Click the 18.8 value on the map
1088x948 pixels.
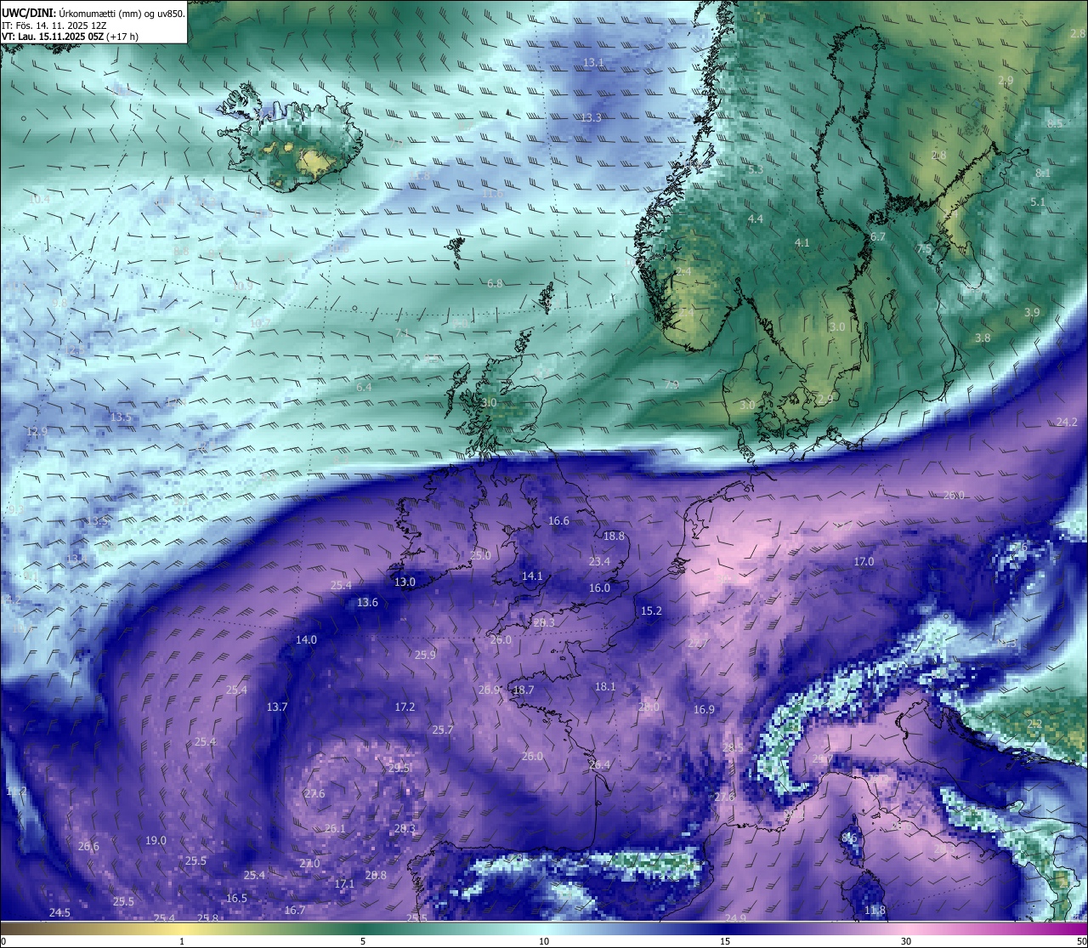coord(614,536)
